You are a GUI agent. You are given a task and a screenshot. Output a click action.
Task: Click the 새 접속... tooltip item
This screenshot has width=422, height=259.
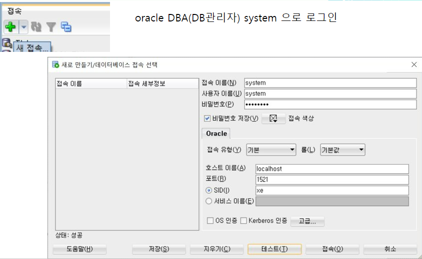pyautogui.click(x=32, y=47)
